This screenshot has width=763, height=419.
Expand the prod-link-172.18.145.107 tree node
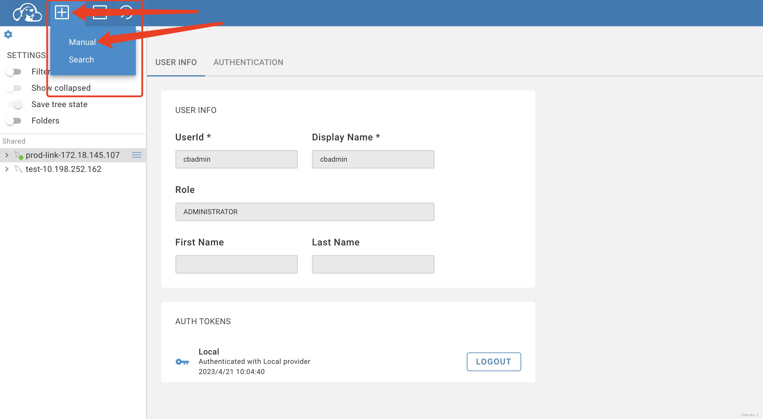[x=7, y=155]
